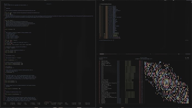
Task: Select track 'A Heart to Judge'
Action: tap(105, 92)
